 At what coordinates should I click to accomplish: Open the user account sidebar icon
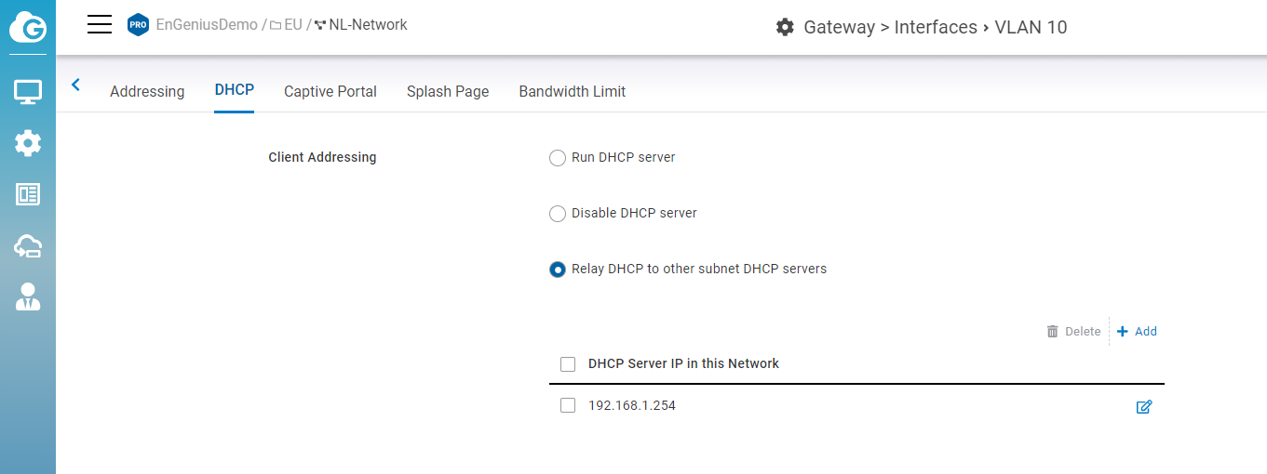[28, 296]
